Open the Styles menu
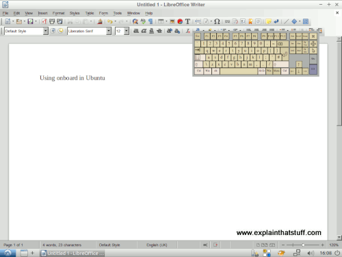 (75, 13)
